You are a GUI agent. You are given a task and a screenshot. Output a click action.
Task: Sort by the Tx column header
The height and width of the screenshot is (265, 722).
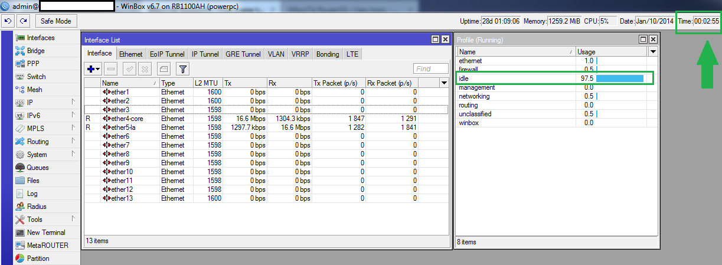[243, 83]
